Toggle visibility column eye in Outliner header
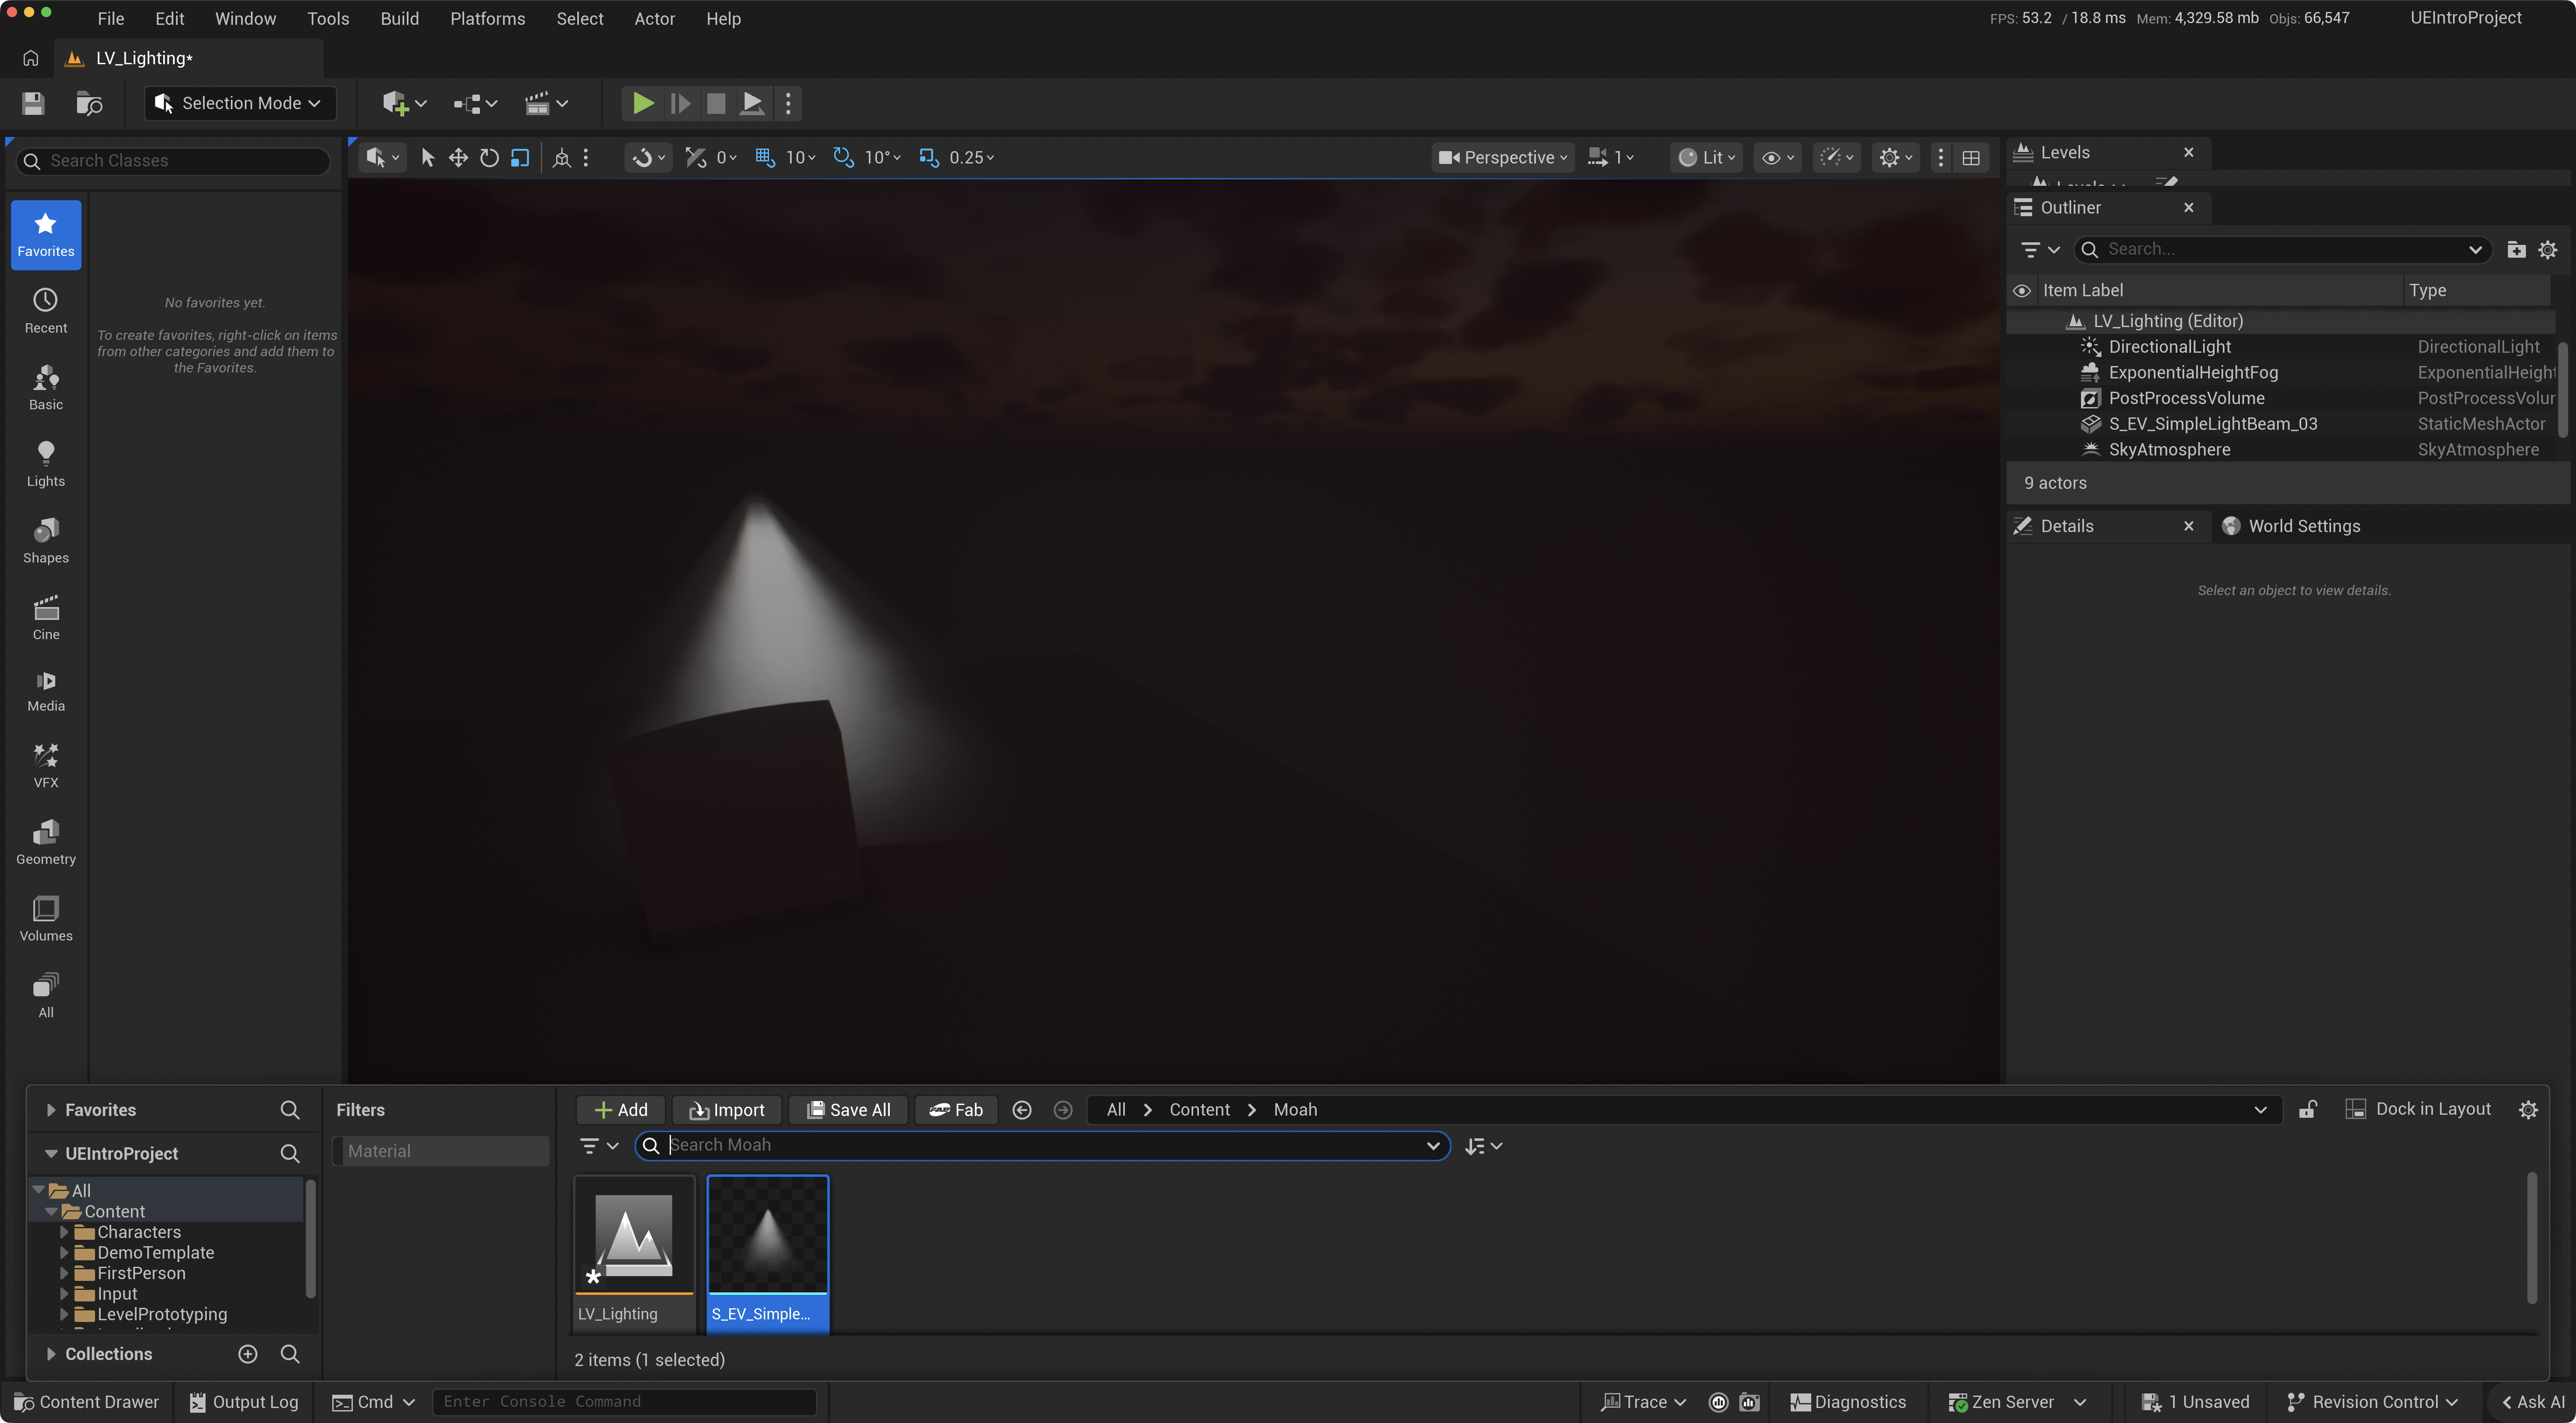Viewport: 2576px width, 1423px height. (x=2021, y=291)
